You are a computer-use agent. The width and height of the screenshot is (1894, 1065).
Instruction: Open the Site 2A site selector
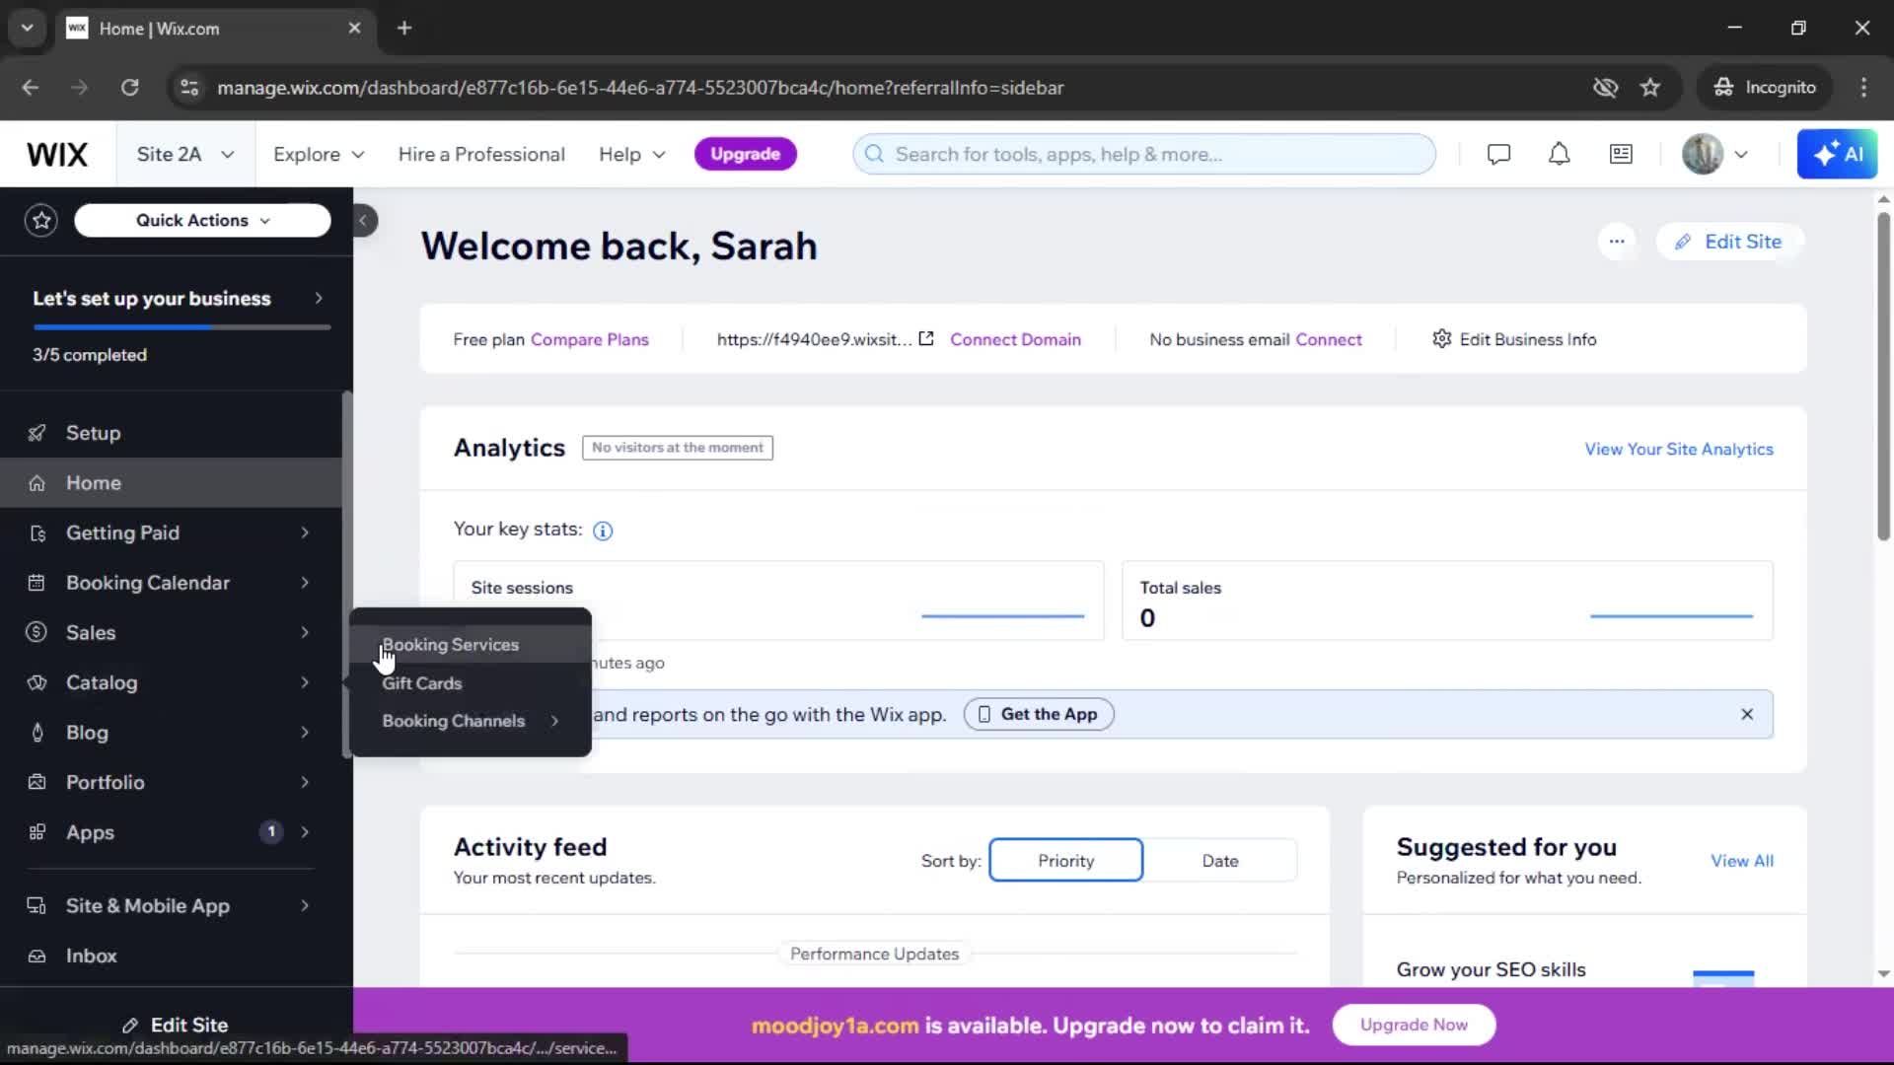[x=185, y=155]
